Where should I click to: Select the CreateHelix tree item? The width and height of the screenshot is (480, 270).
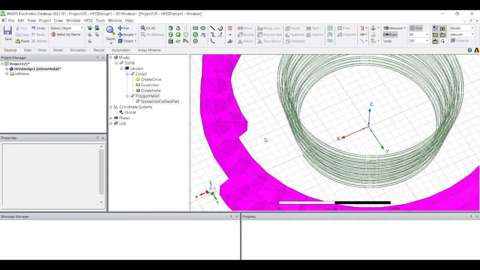(151, 90)
